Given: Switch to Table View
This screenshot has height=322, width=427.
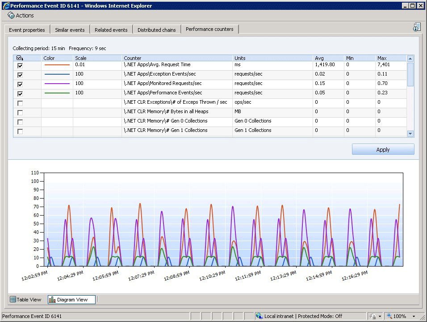Looking at the screenshot, I should click(x=25, y=300).
